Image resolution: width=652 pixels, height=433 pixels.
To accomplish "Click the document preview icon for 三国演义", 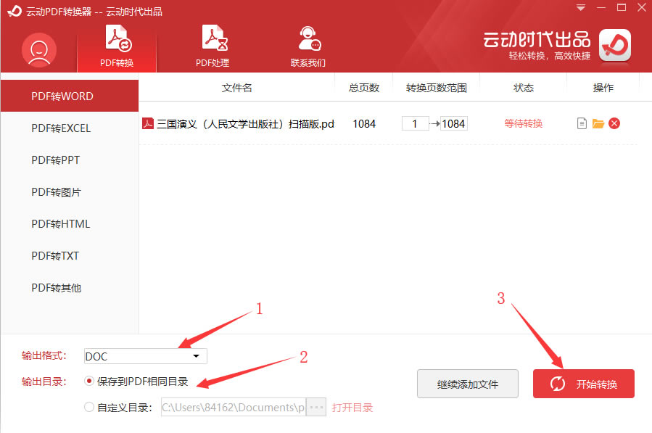I will pos(582,123).
